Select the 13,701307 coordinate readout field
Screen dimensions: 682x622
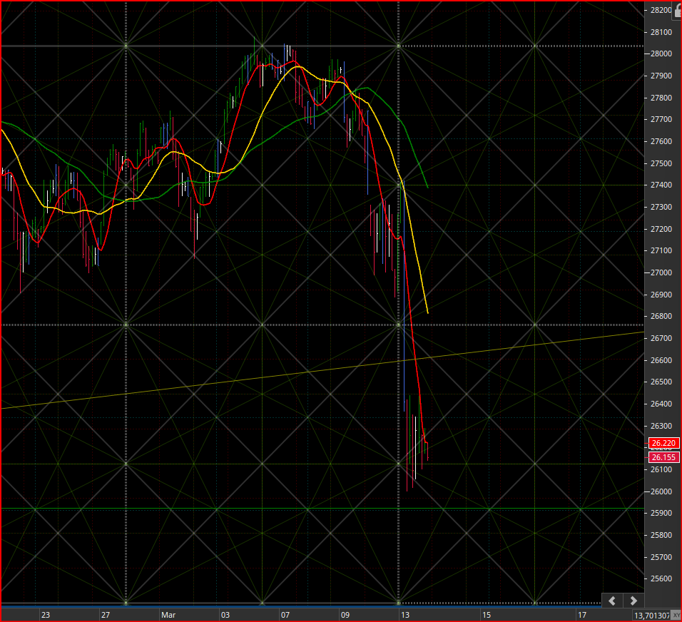point(651,616)
